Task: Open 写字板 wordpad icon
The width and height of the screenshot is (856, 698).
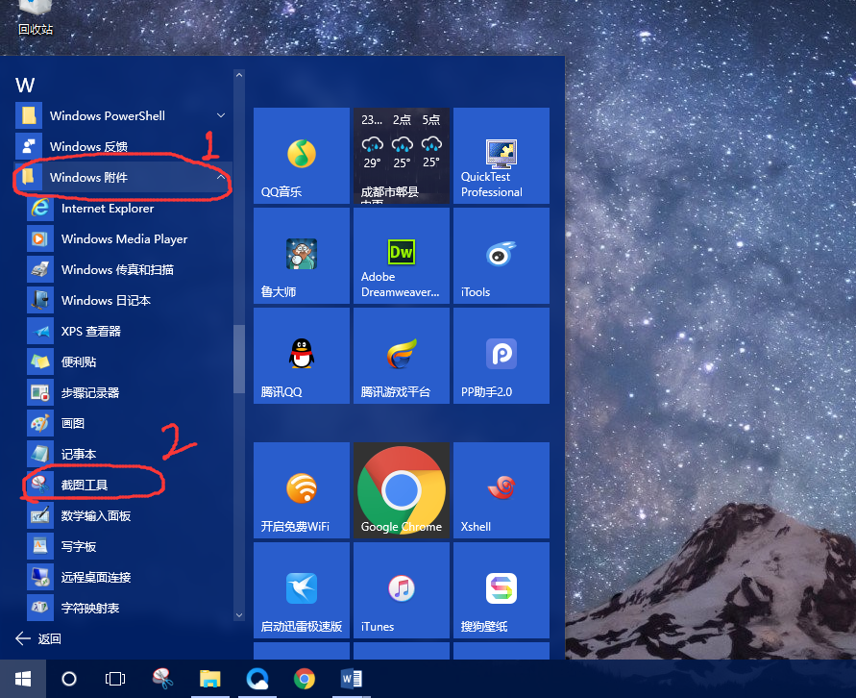Action: (x=40, y=546)
